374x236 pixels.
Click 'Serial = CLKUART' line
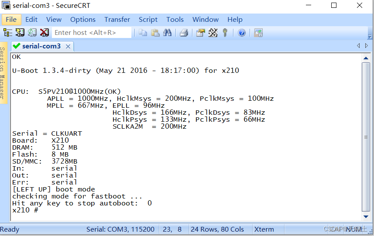coord(47,133)
